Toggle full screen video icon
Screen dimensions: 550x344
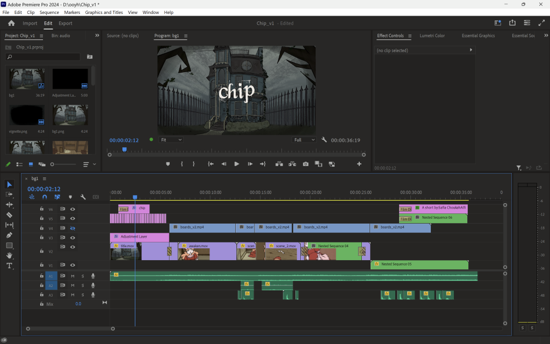tap(541, 23)
